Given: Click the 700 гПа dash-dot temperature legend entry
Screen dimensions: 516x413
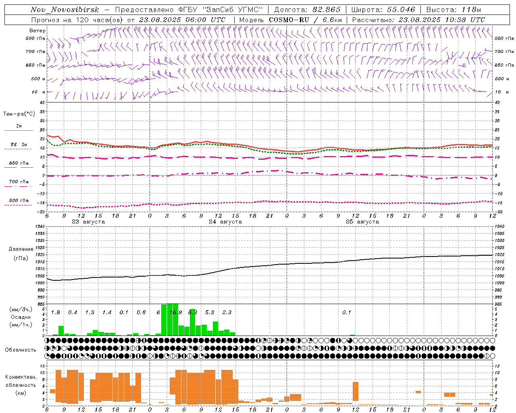Looking at the screenshot, I should tap(19, 183).
